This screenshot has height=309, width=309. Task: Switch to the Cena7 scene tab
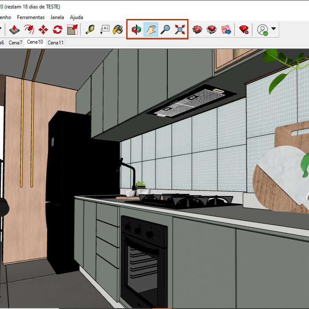click(x=15, y=43)
